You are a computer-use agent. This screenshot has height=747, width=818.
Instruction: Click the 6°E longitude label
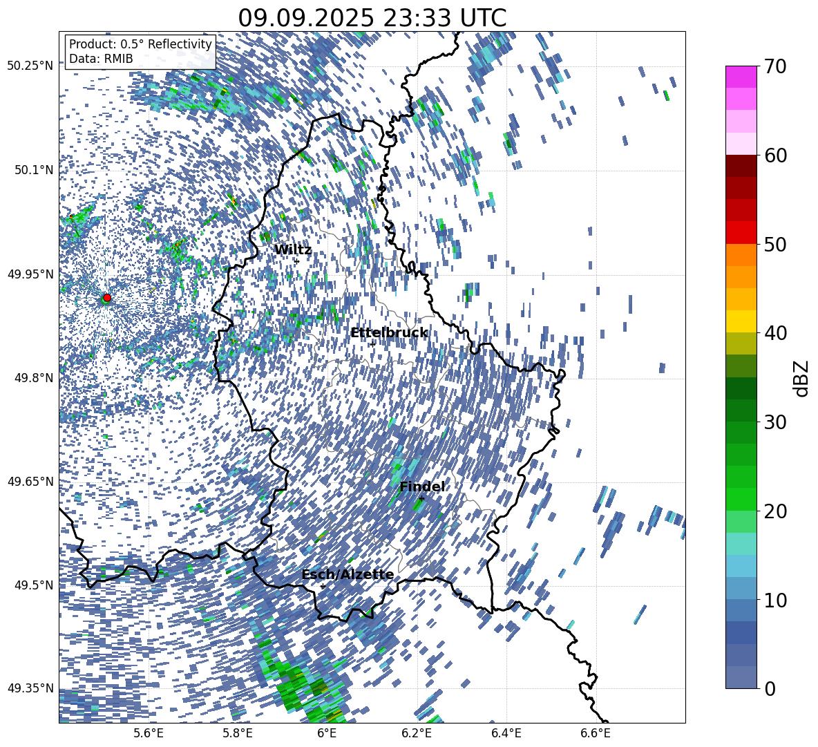pos(327,733)
